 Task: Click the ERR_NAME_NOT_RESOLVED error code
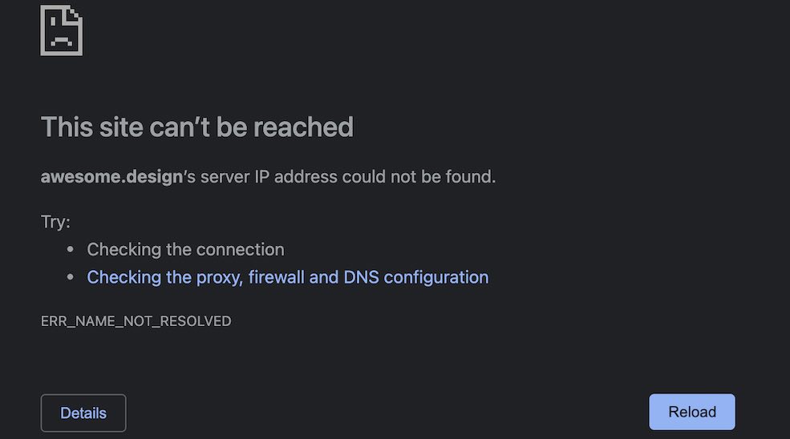click(x=136, y=321)
